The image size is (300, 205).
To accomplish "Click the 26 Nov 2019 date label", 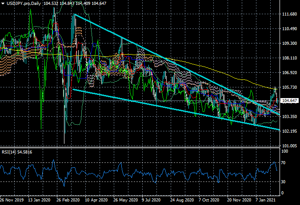I will click(12, 200).
